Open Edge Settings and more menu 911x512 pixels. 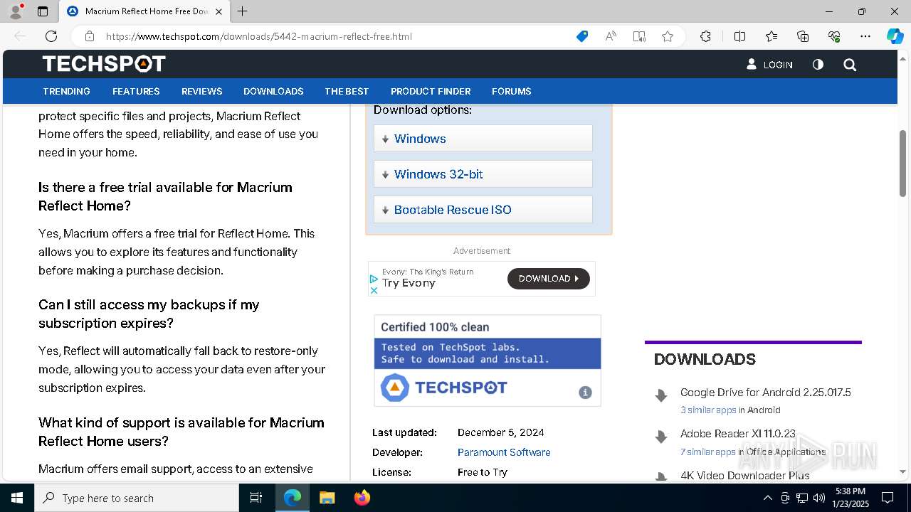tap(865, 36)
